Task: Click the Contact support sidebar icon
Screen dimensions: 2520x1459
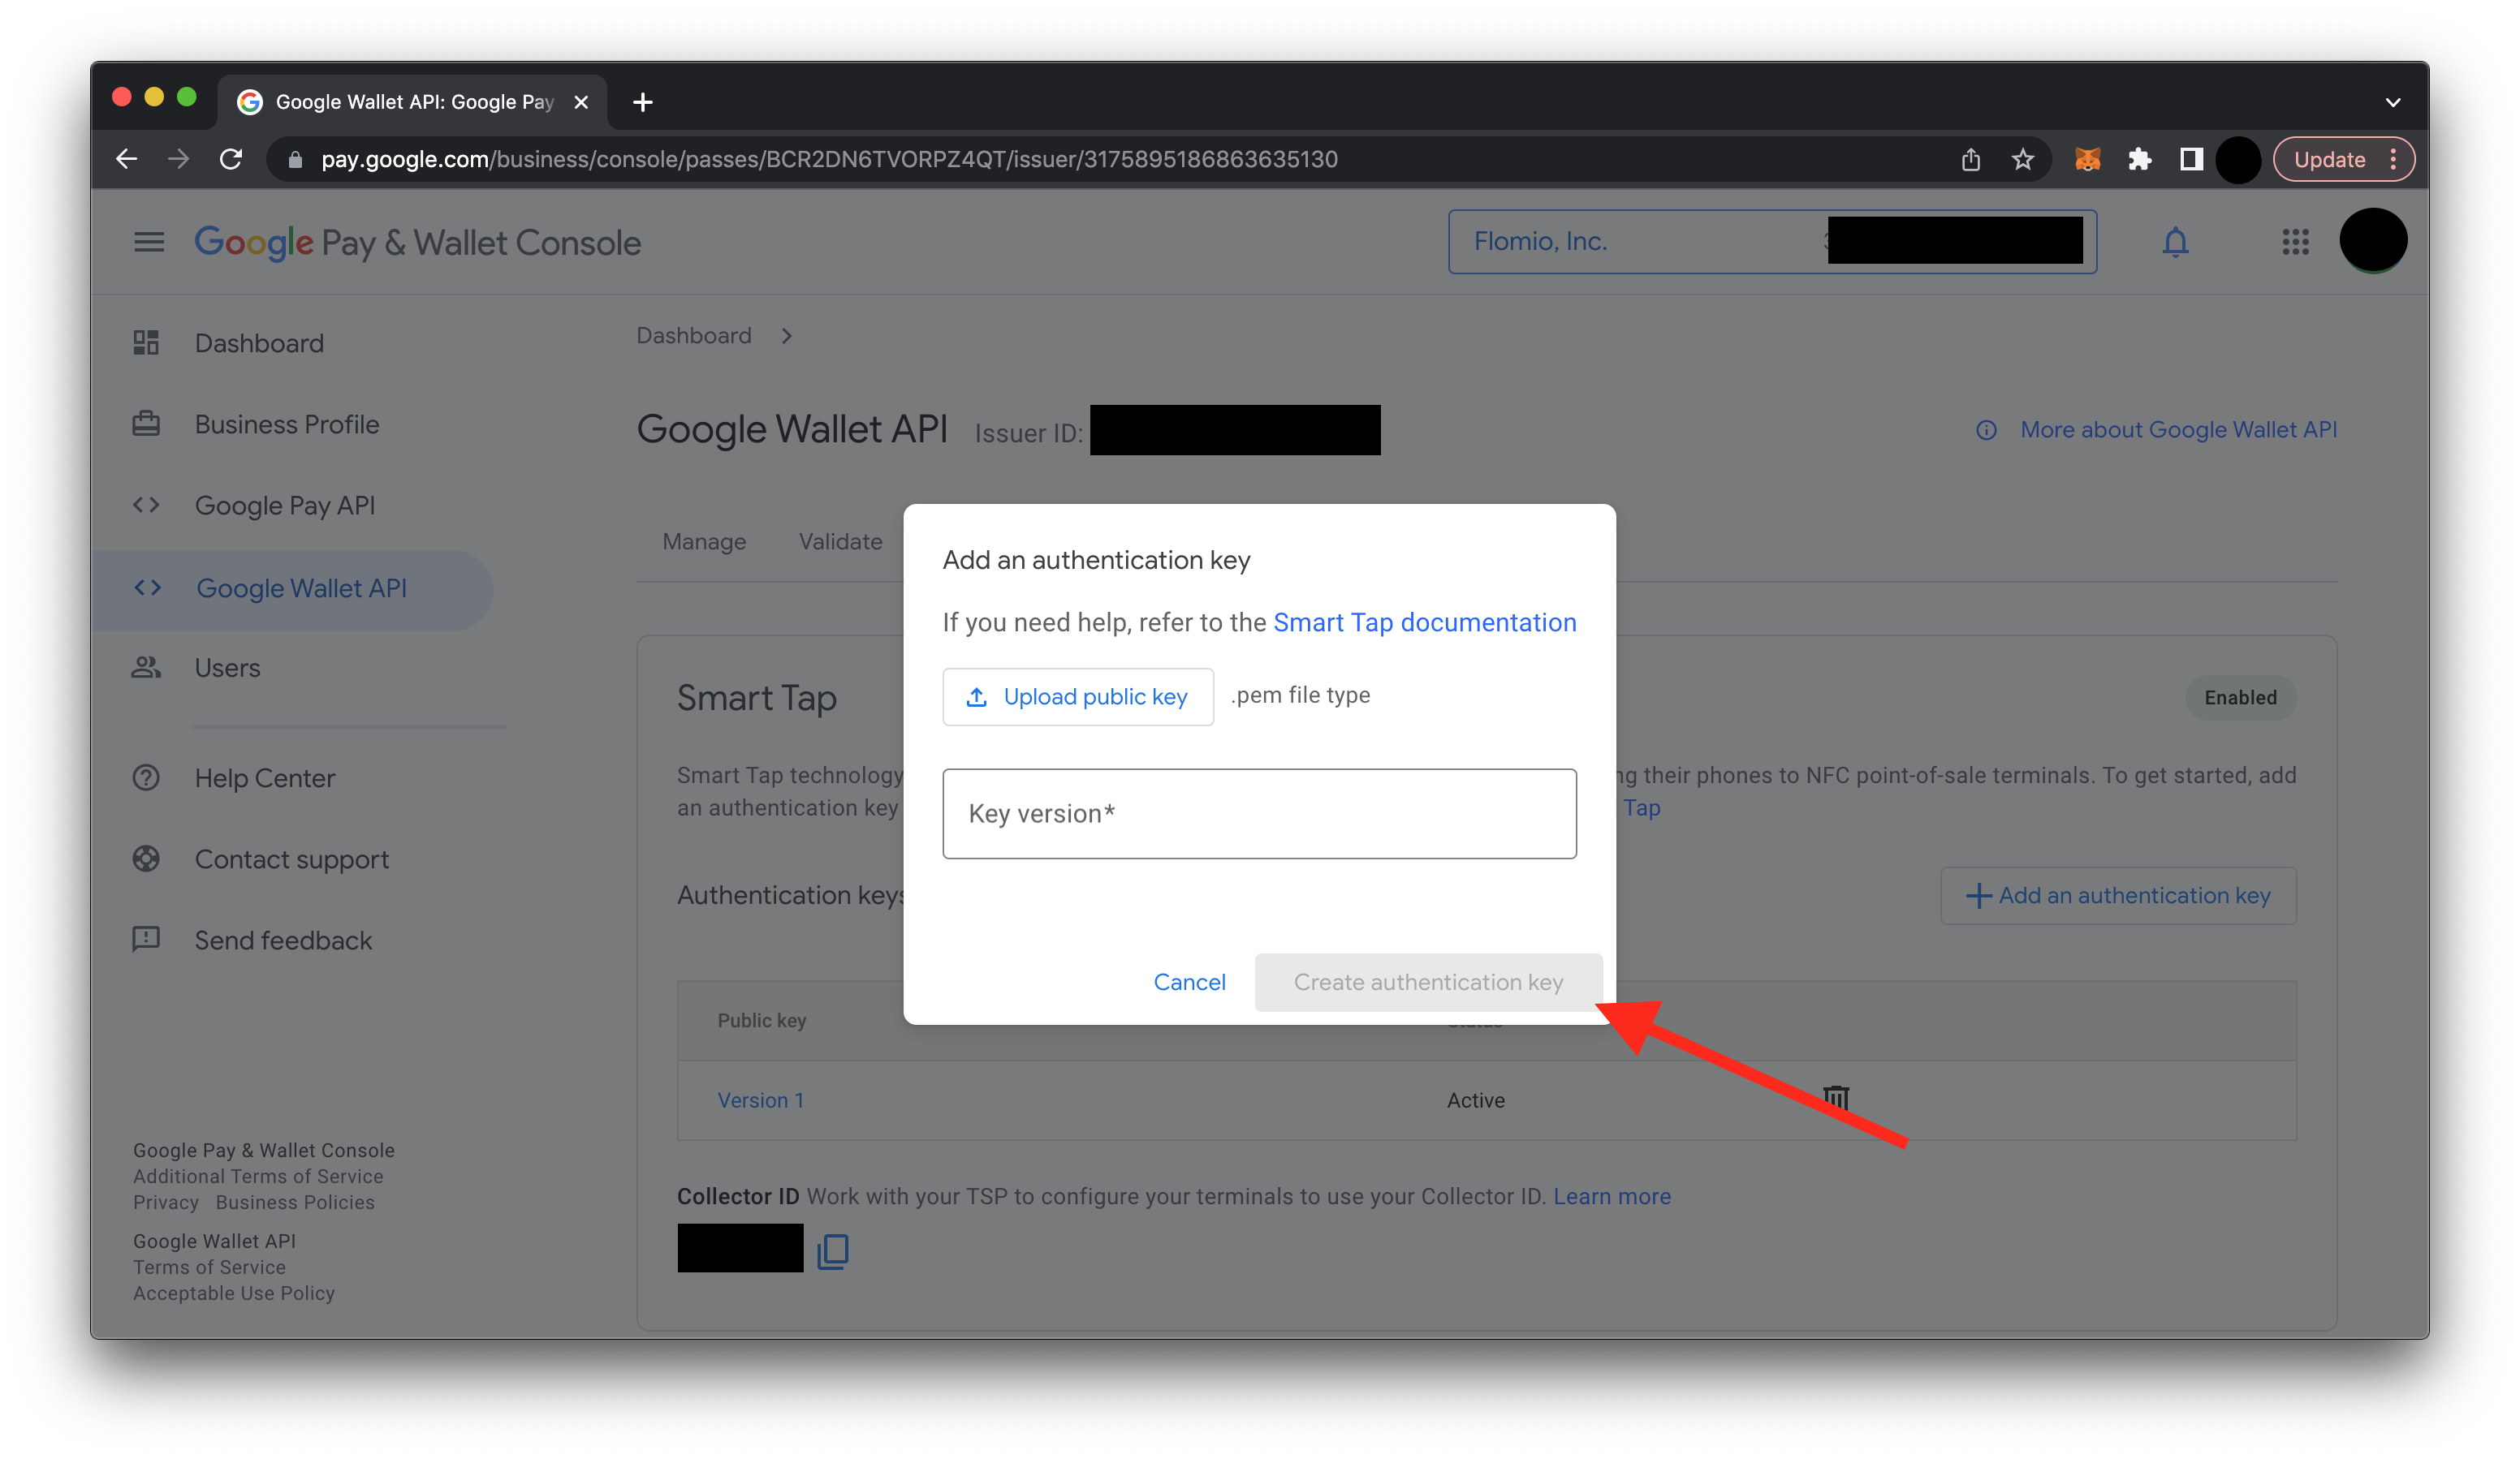Action: [151, 858]
